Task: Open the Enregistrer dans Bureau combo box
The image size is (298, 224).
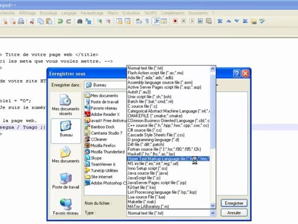Action: point(106,85)
